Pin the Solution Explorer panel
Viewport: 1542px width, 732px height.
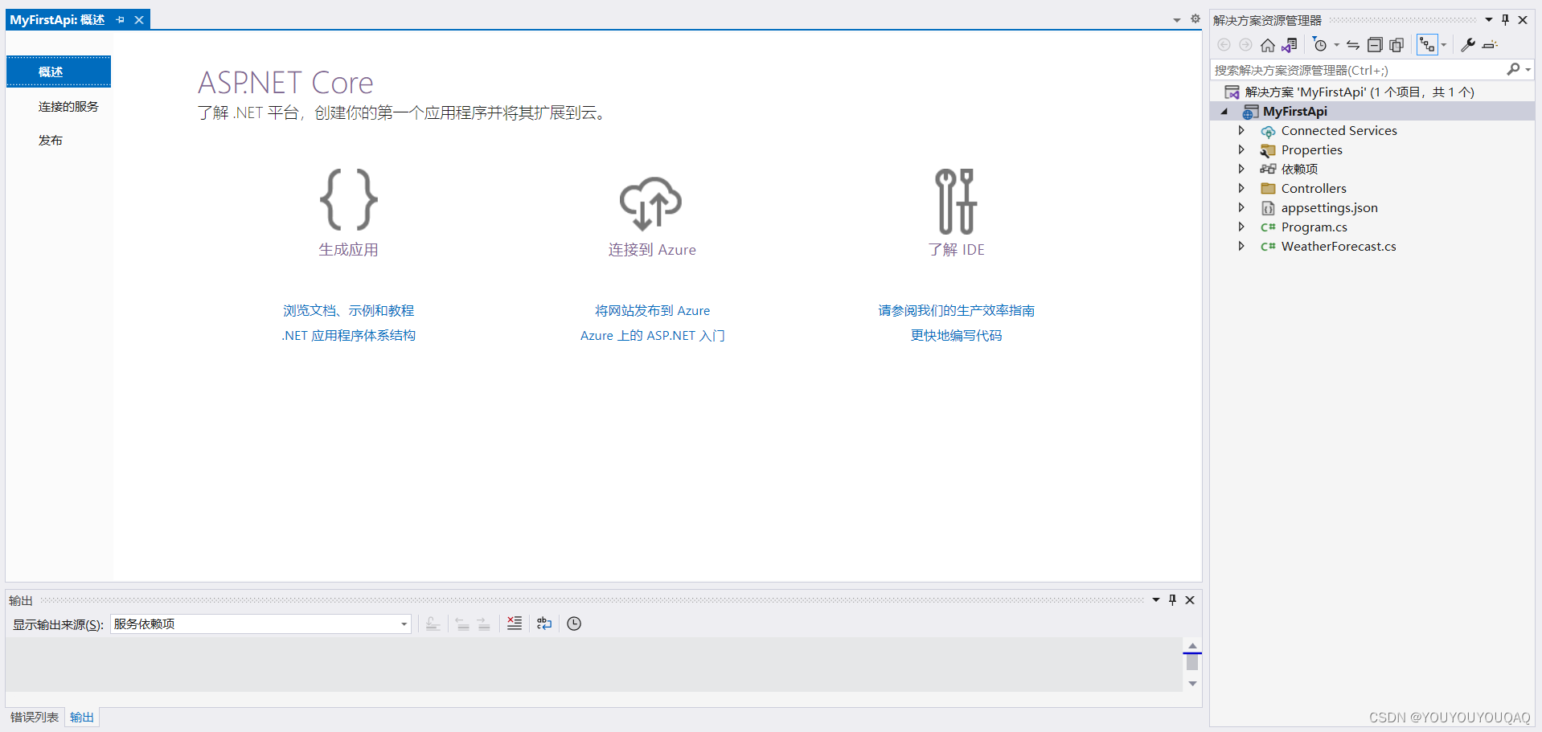tap(1505, 20)
